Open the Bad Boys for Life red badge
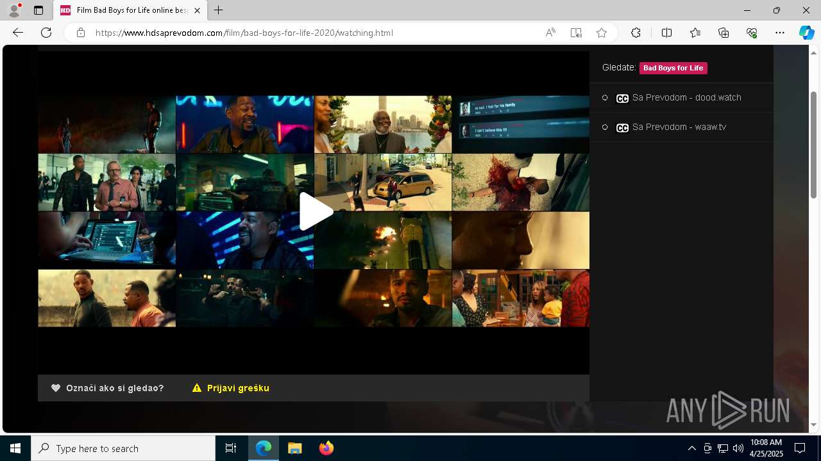821x461 pixels. click(673, 68)
